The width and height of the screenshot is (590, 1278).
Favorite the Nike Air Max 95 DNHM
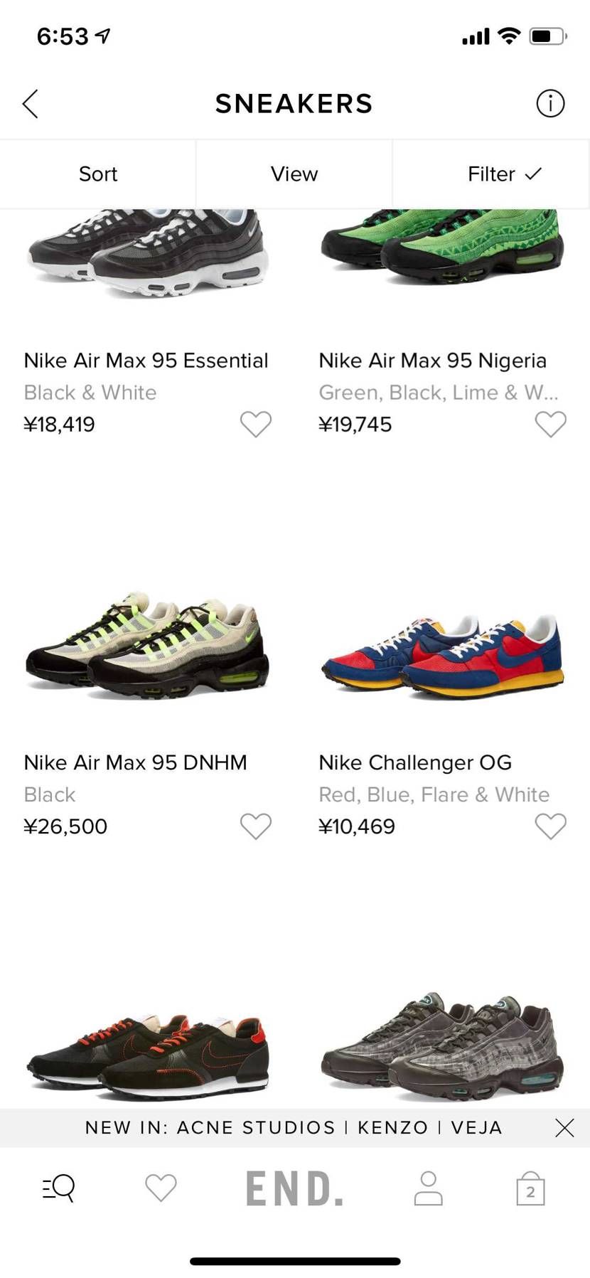tap(255, 826)
